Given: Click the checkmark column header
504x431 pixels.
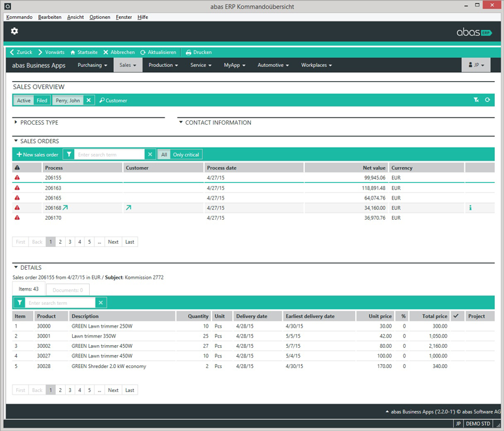Looking at the screenshot, I should [456, 316].
